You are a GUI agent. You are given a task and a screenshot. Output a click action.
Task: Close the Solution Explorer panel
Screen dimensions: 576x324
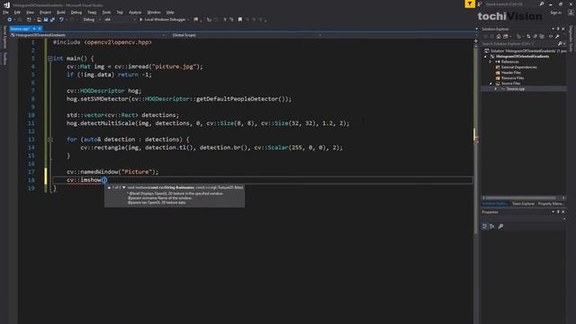click(x=563, y=29)
